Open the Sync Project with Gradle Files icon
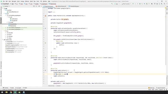 coord(157,4)
